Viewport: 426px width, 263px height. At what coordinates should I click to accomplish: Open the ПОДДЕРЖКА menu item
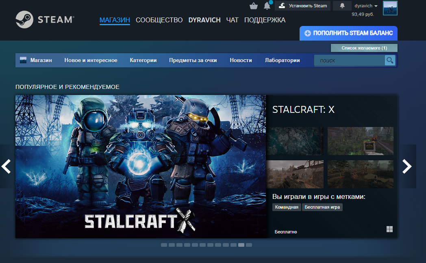pyautogui.click(x=265, y=20)
